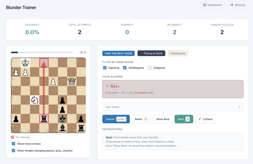Select the black rook on e7
Screen dimensions: 253x164
click(44, 119)
